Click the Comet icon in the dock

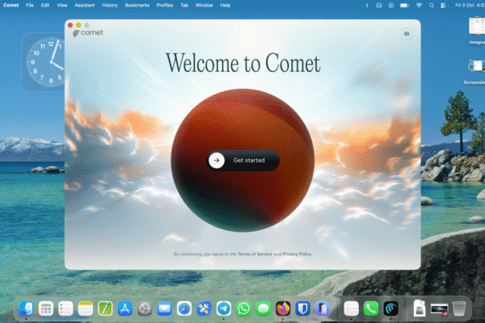(390, 308)
